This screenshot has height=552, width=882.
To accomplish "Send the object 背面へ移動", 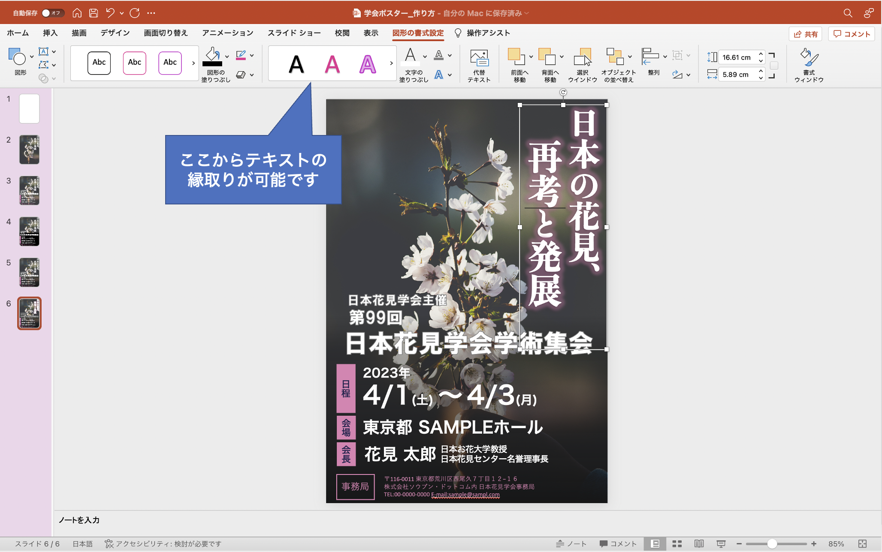I will (x=549, y=64).
